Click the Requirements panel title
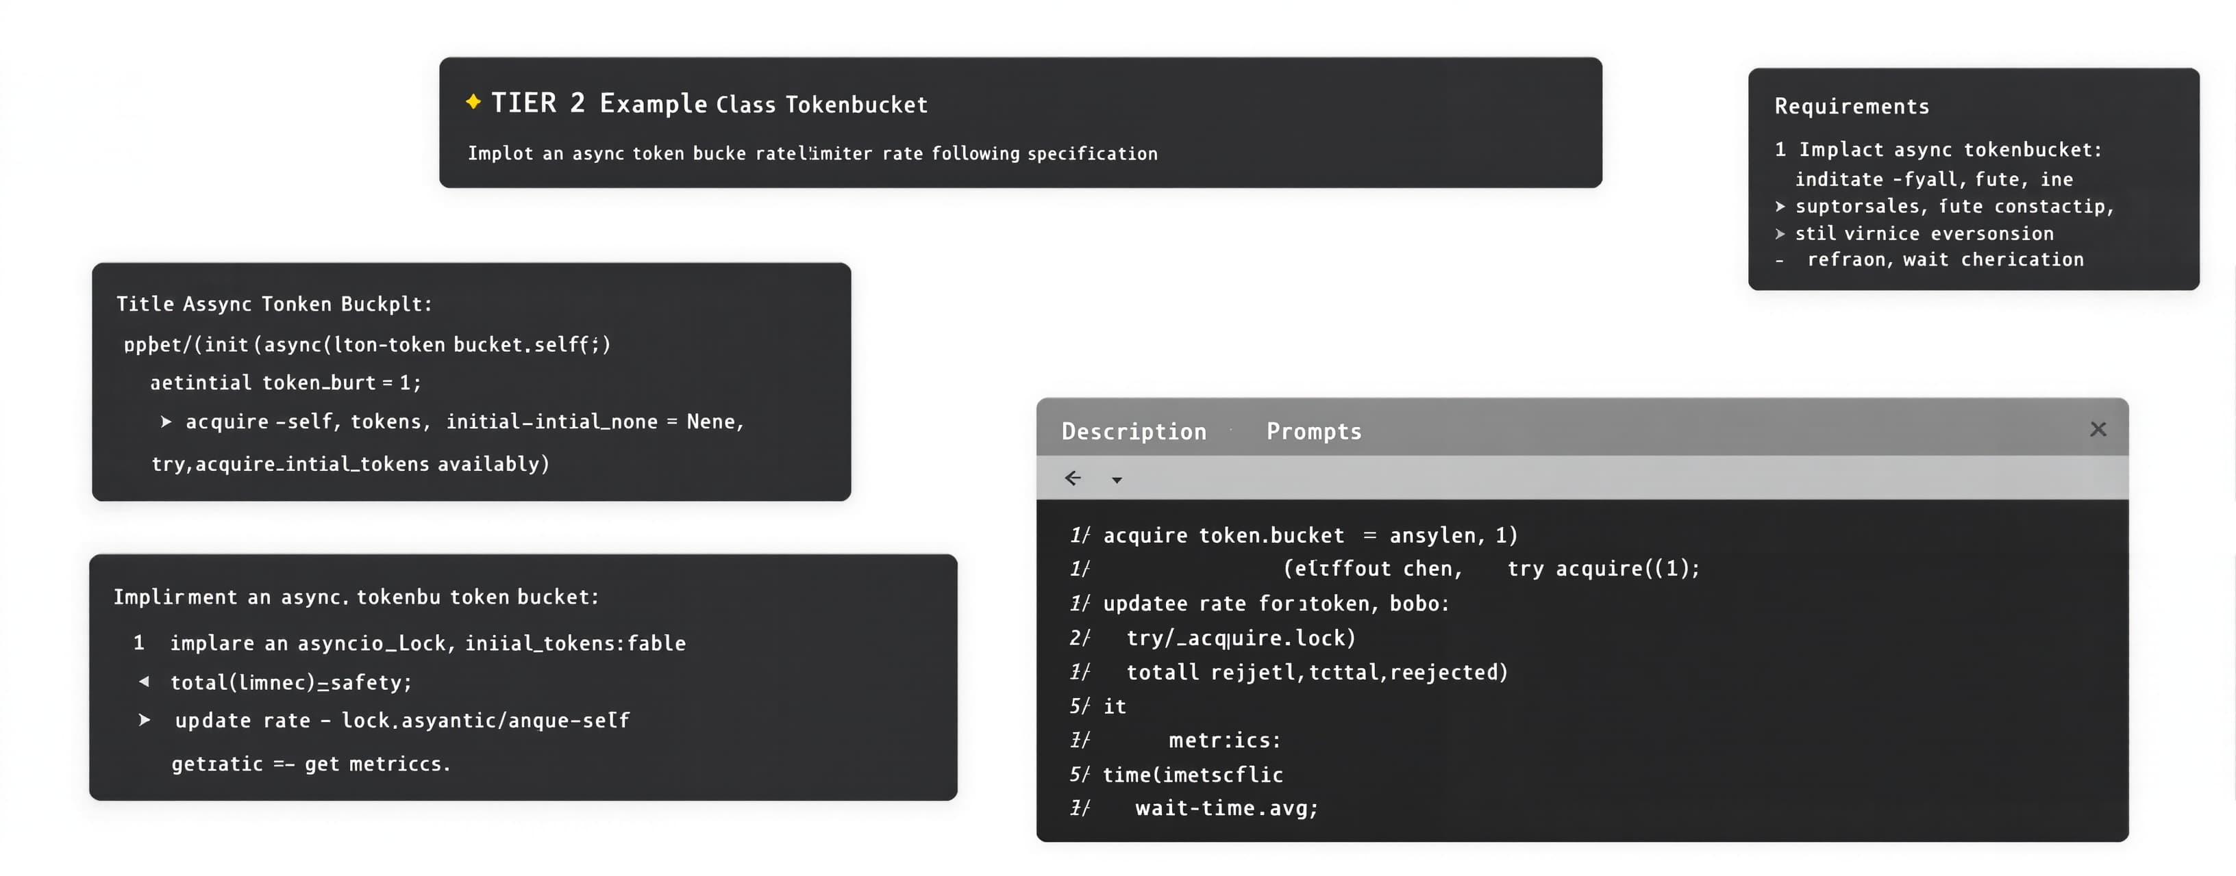2236x876 pixels. pos(1852,106)
